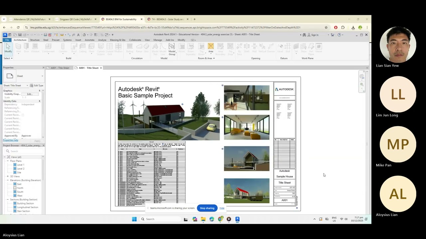The image size is (426, 239).
Task: Open the Sheet: Title Sheet instance dropdown
Action: pos(27,86)
